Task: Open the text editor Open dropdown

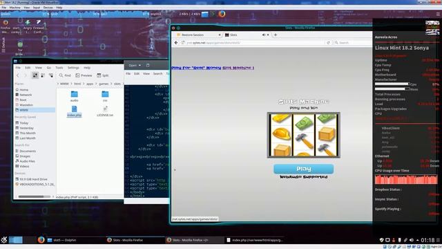Action: (135, 66)
